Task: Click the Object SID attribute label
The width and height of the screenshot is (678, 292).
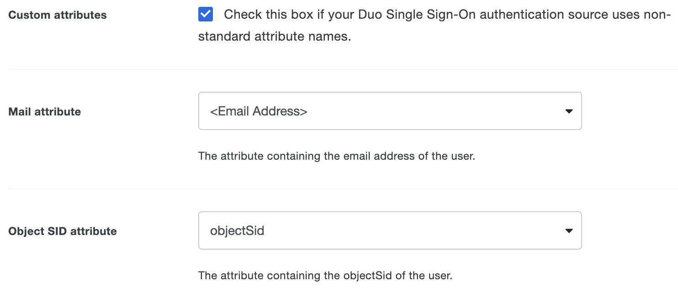Action: point(62,231)
